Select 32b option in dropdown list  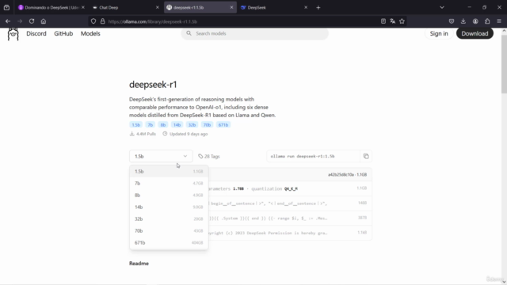pos(169,218)
